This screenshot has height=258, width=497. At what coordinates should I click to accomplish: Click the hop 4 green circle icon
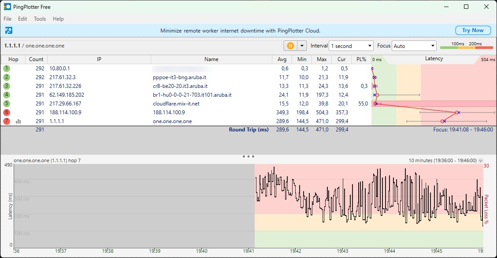[7, 95]
